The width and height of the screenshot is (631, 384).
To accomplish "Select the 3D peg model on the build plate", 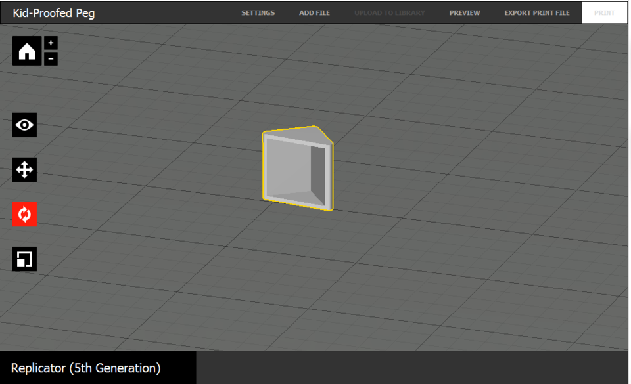I will (297, 169).
